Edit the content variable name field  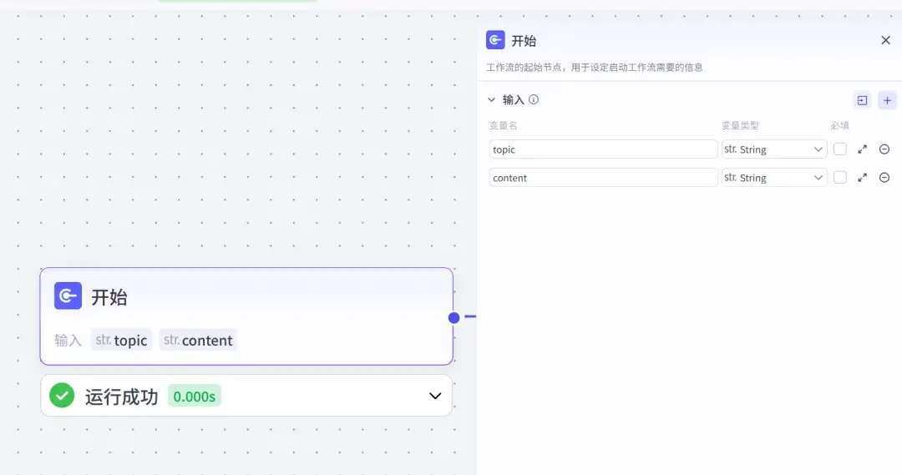pyautogui.click(x=603, y=178)
